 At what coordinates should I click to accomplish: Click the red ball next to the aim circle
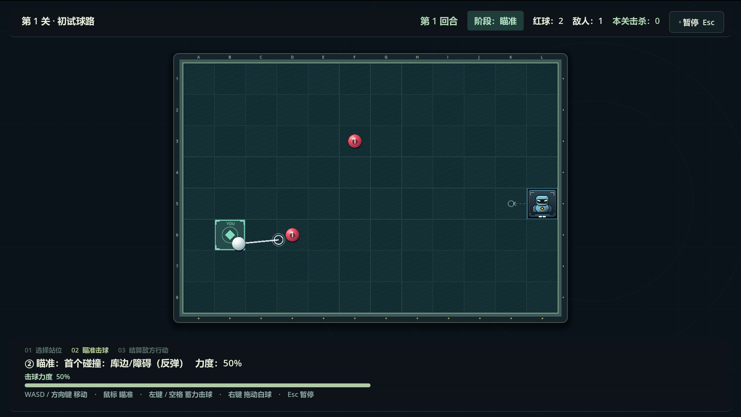point(292,235)
